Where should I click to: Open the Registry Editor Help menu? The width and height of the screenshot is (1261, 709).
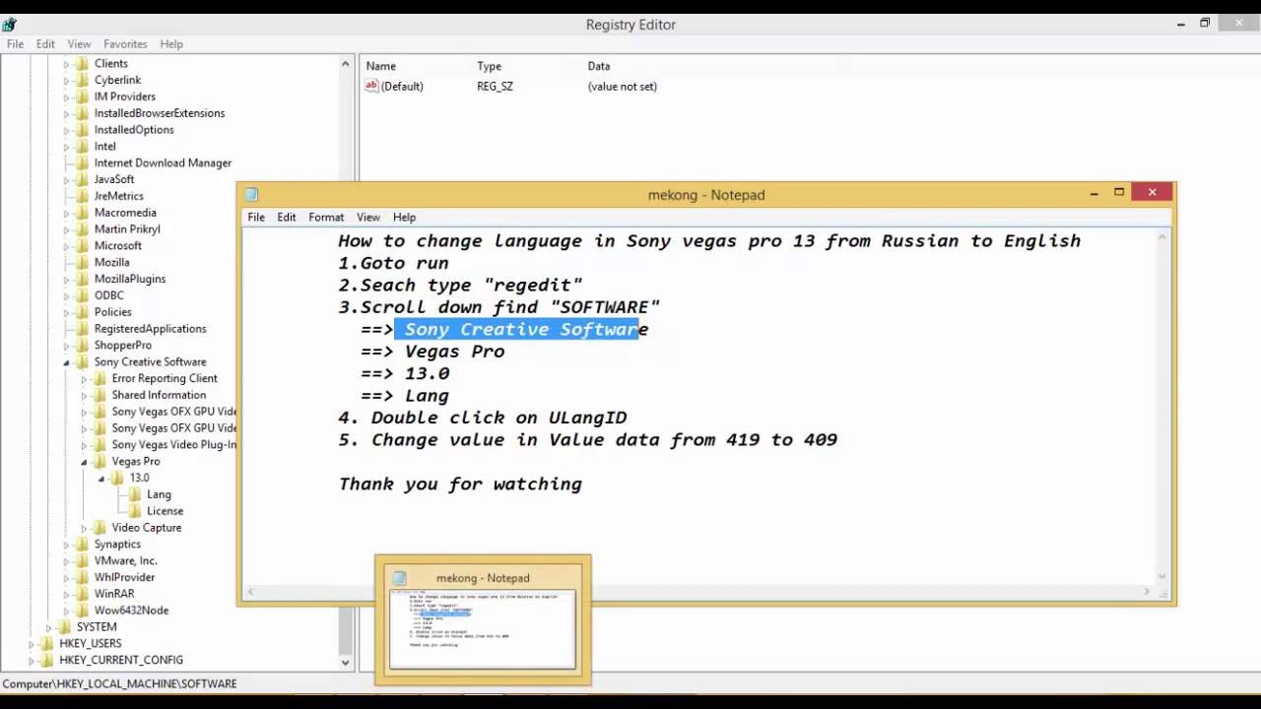tap(171, 44)
